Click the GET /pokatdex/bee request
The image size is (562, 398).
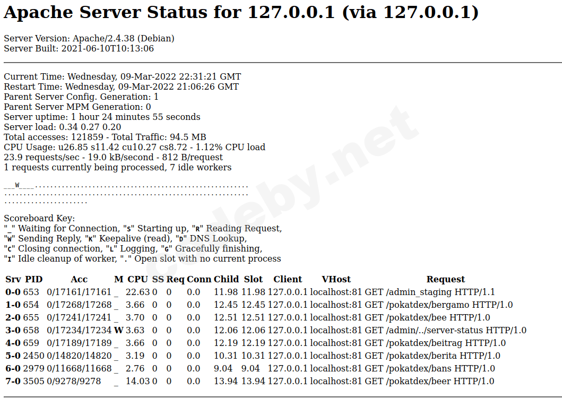[x=427, y=318]
